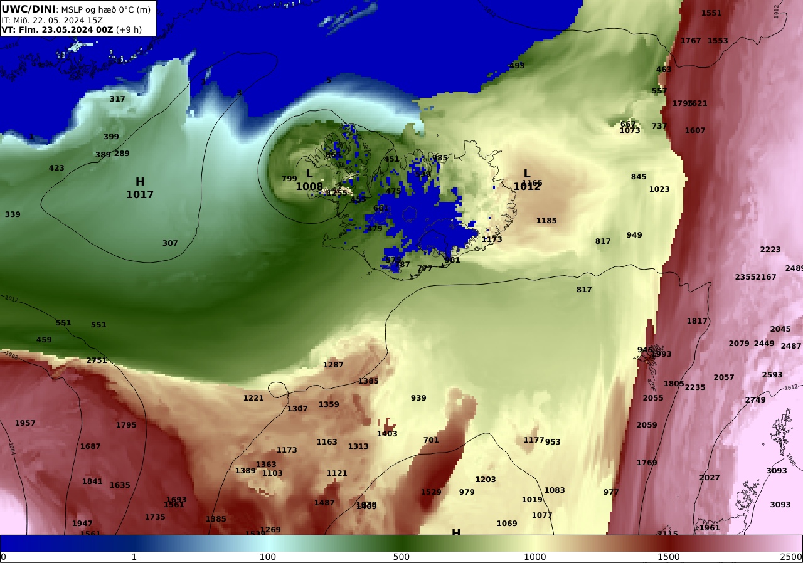Click the height value 1769

[647, 463]
